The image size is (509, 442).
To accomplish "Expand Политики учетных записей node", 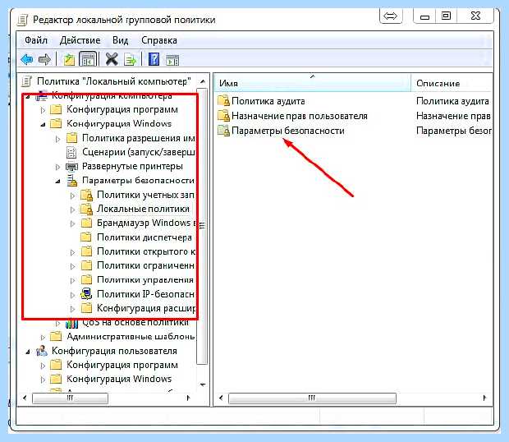I will click(73, 196).
